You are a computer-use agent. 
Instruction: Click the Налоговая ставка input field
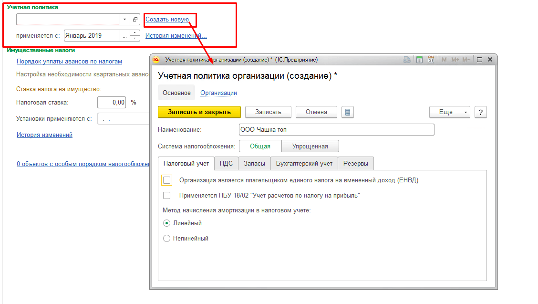[x=112, y=102]
